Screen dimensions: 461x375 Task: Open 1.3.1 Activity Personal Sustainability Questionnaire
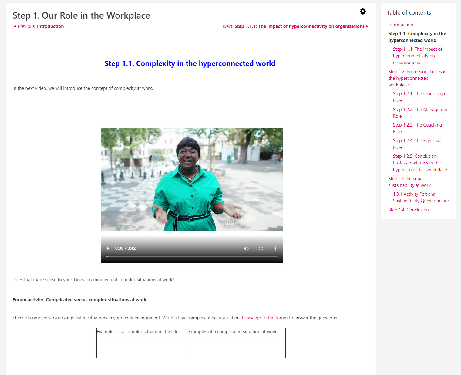(420, 198)
